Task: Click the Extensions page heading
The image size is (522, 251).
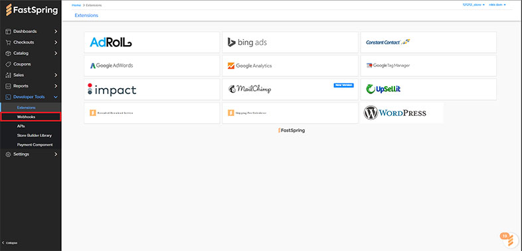Action: point(86,15)
